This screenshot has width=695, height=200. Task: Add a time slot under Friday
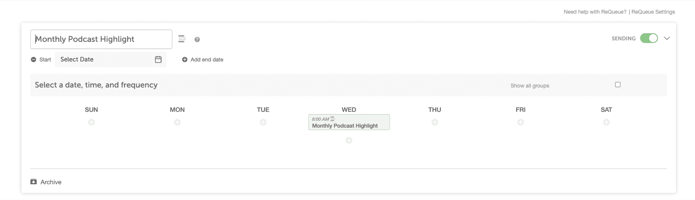tap(521, 122)
